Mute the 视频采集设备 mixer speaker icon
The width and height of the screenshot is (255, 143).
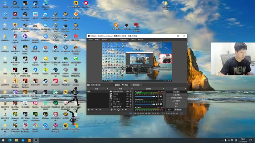pos(157,104)
